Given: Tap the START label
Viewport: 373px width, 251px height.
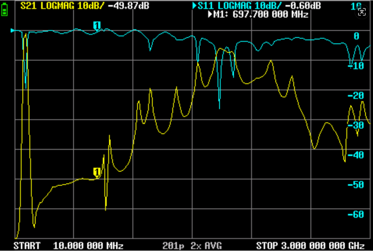Looking at the screenshot, I should tap(27, 245).
